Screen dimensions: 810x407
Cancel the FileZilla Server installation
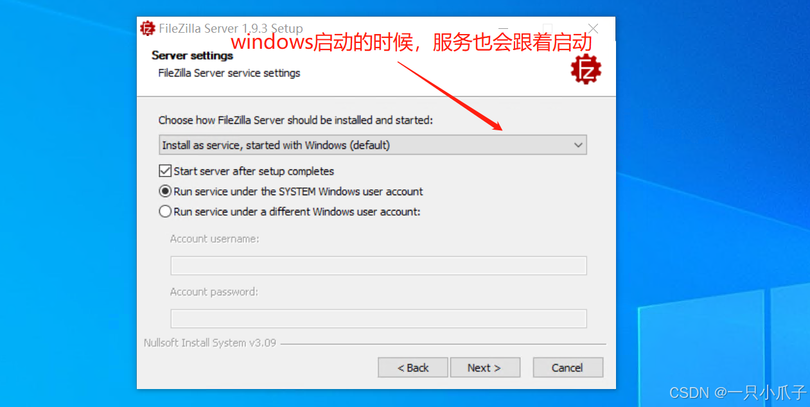point(568,368)
